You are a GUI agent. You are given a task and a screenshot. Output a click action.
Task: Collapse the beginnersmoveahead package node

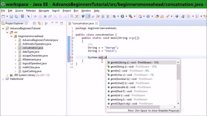pos(11,36)
